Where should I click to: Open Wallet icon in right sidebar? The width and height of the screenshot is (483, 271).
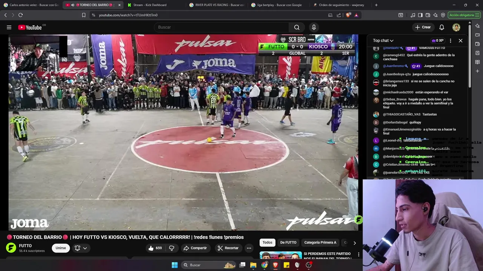point(477,44)
